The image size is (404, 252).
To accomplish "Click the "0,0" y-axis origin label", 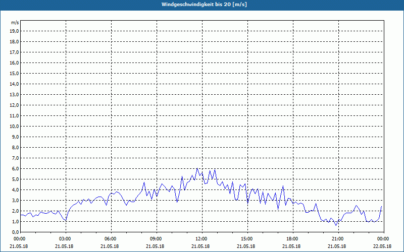I will 16,232.
